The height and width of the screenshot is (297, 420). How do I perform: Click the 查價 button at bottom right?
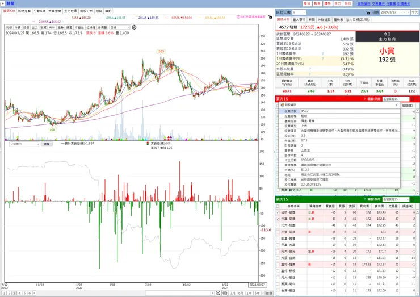click(269, 293)
